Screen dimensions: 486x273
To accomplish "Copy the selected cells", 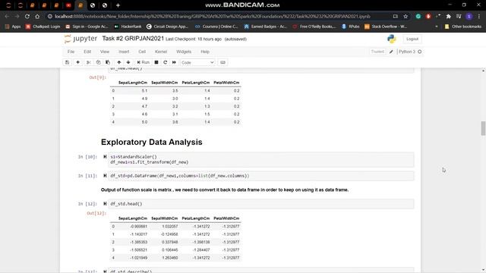I will [x=98, y=62].
